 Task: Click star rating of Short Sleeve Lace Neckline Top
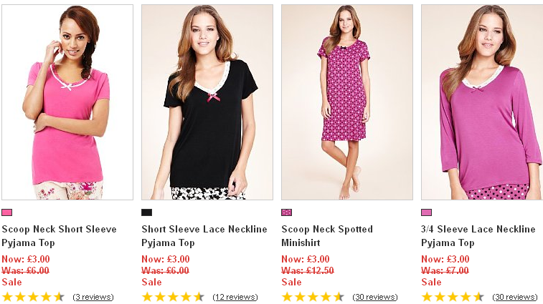click(173, 297)
